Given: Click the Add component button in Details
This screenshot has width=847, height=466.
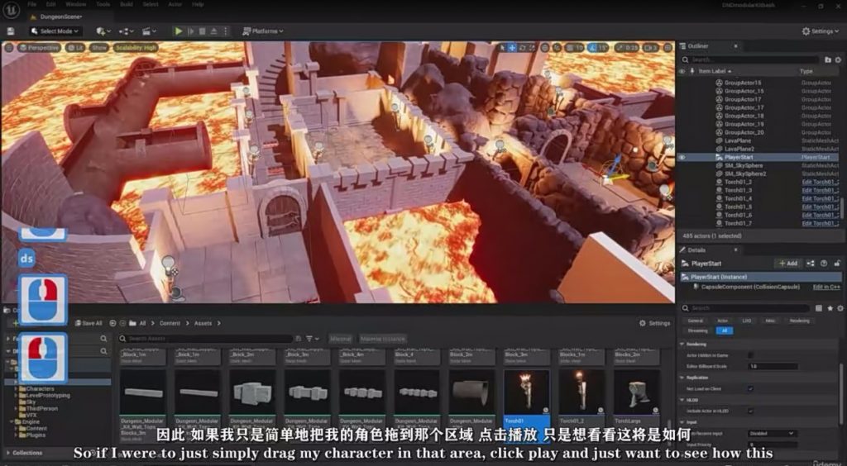Looking at the screenshot, I should 787,264.
